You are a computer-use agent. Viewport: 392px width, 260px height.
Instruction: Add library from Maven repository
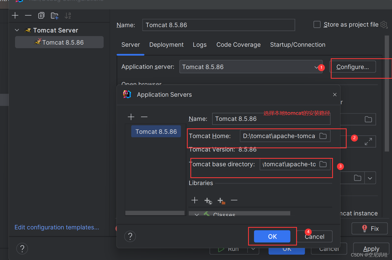point(208,201)
